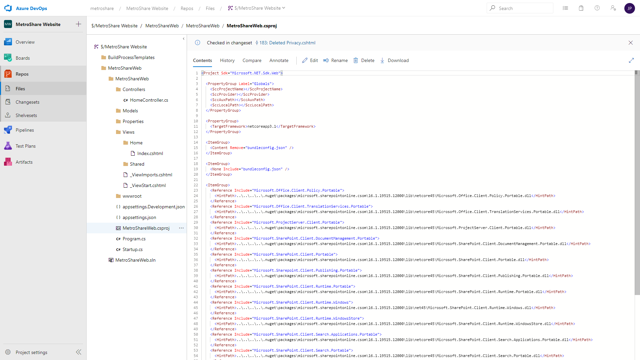Open the Overview hub

43,42
